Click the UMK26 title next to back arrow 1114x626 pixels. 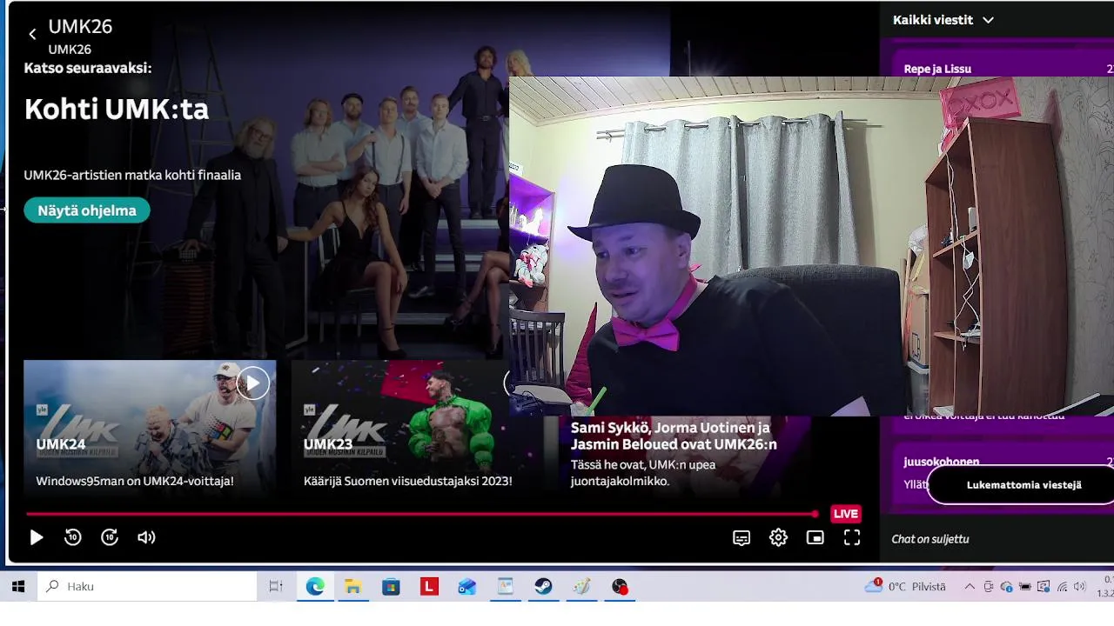(x=80, y=27)
